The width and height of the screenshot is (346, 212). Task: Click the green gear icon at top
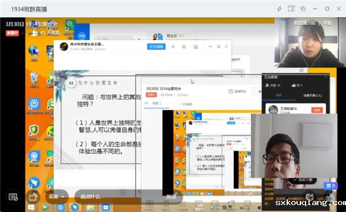point(70,25)
